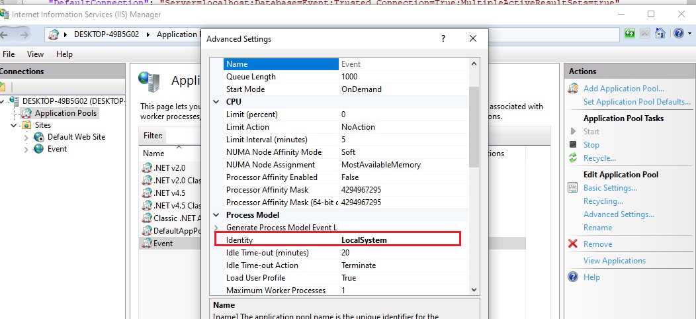Click DESKTOP-49B5G02 in the address breadcrumb

click(x=107, y=34)
